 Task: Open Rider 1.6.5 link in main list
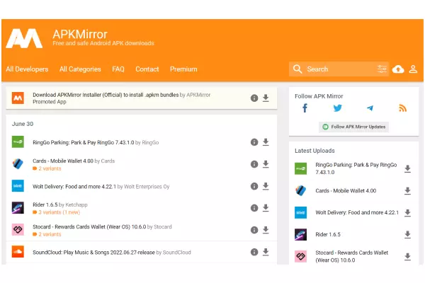pyautogui.click(x=45, y=204)
